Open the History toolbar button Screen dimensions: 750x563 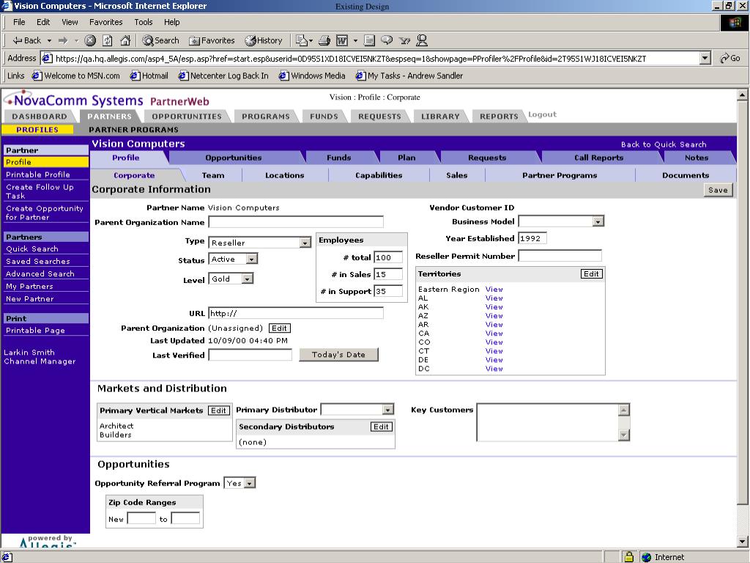tap(264, 41)
